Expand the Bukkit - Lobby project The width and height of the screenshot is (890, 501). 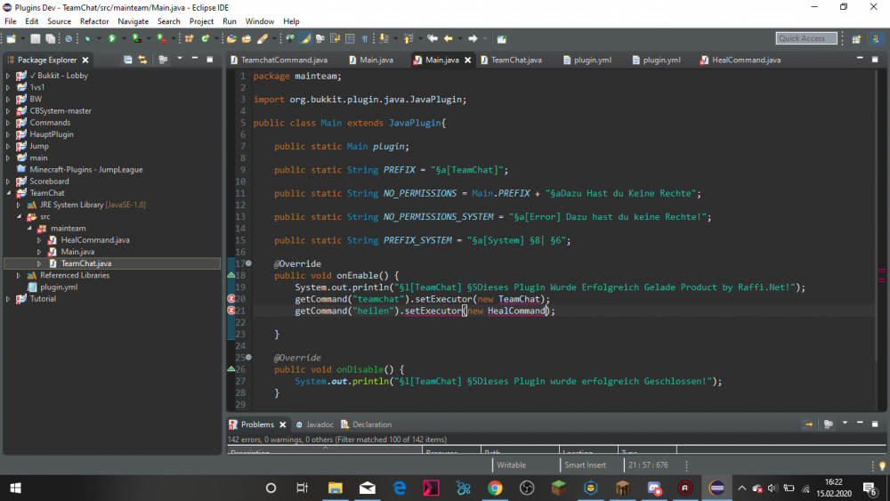click(x=8, y=76)
